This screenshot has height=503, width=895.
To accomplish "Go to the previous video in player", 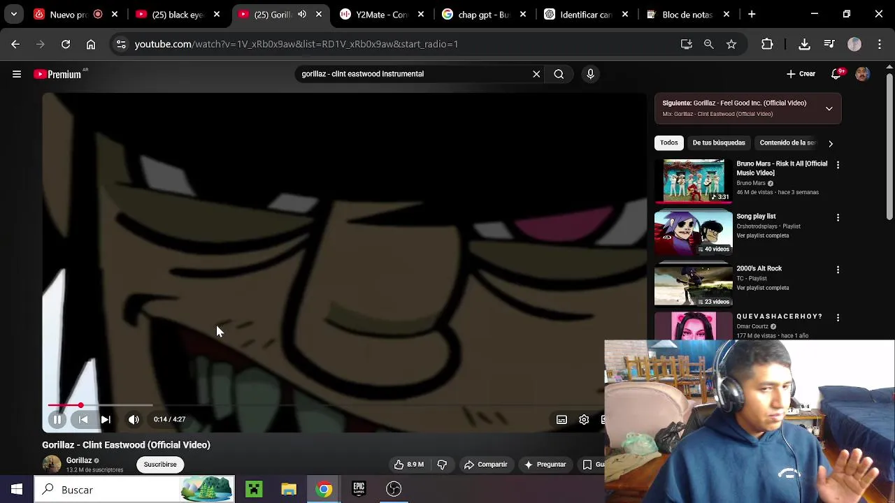I will [x=83, y=419].
